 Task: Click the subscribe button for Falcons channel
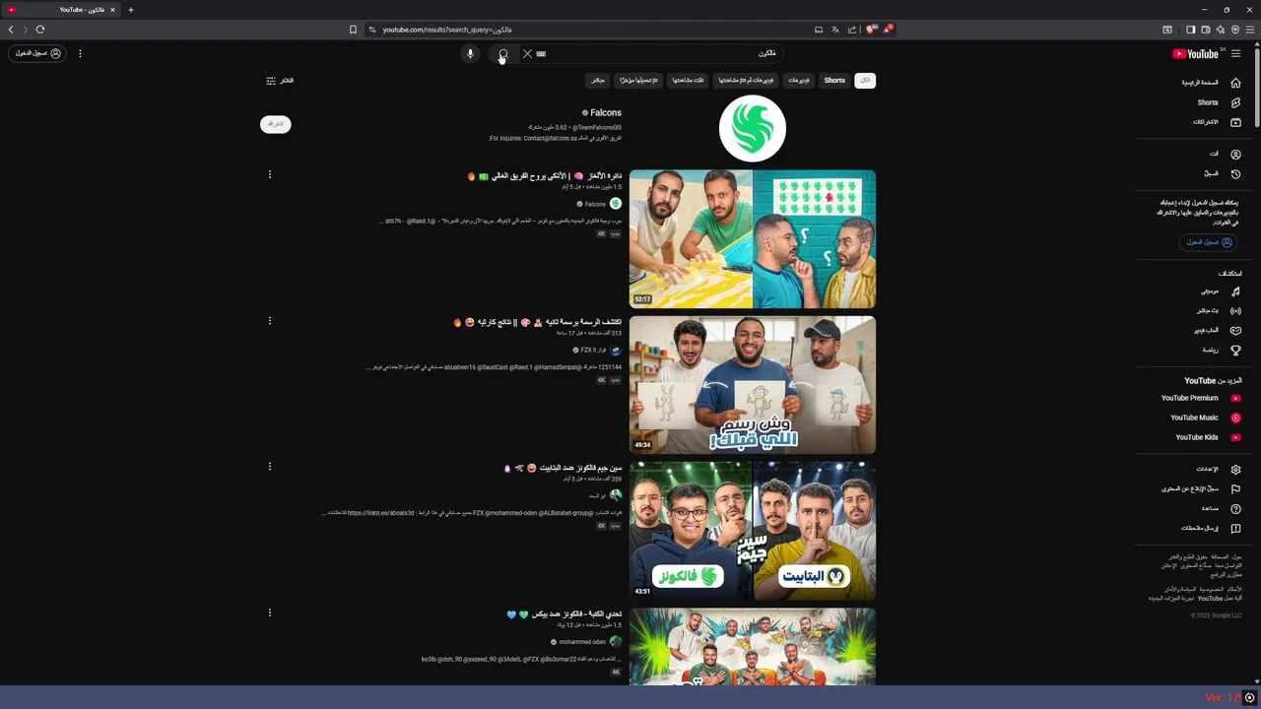(276, 124)
